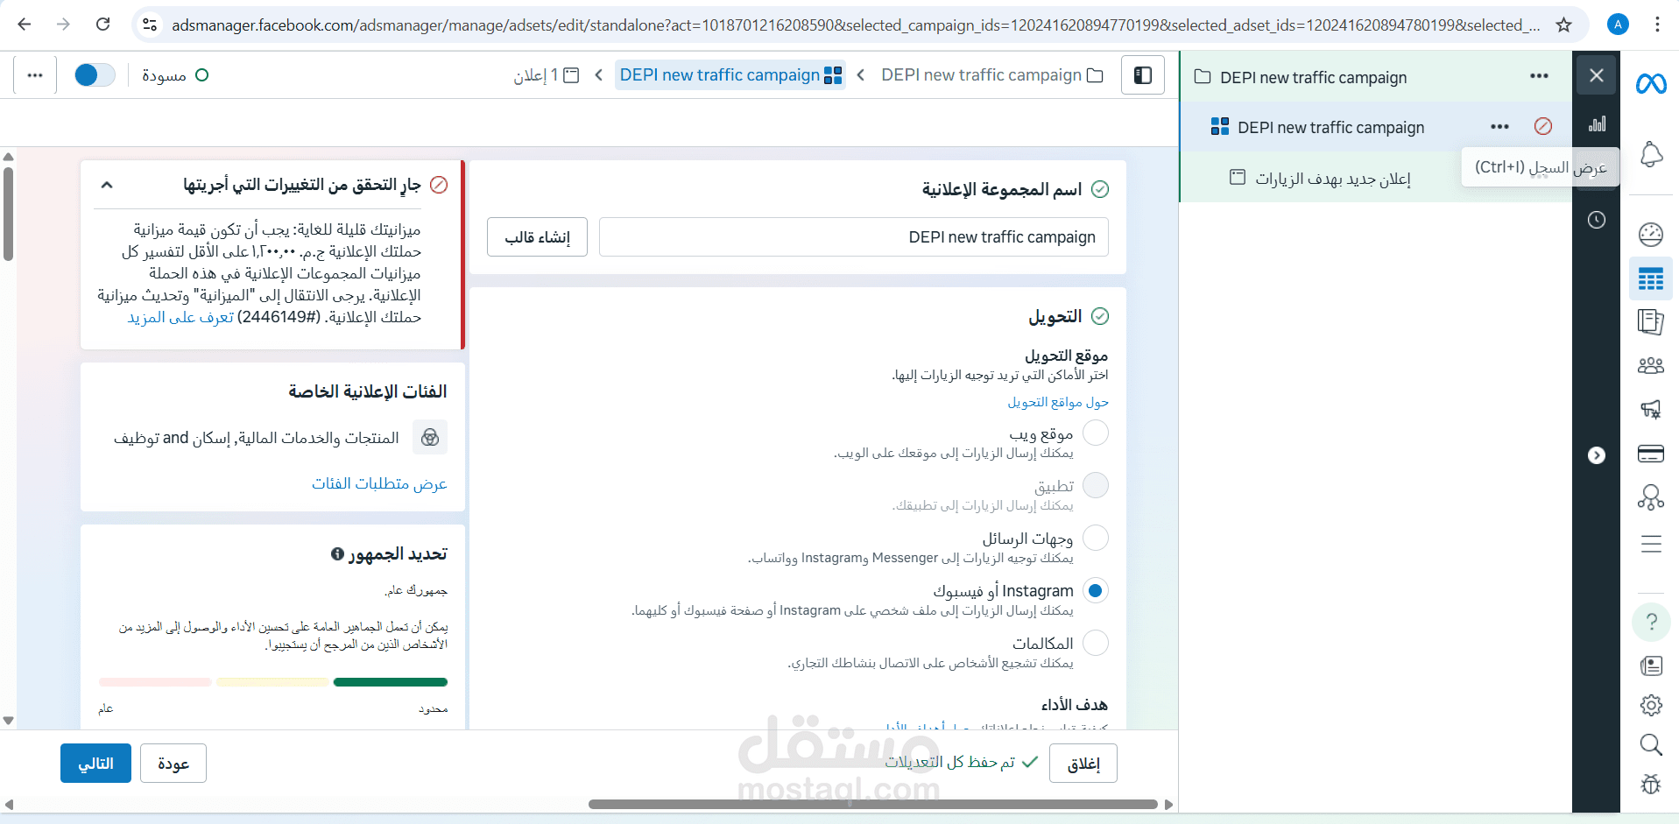Screen dimensions: 1679x824
Task: Open Audiences people icon
Action: tap(1651, 366)
